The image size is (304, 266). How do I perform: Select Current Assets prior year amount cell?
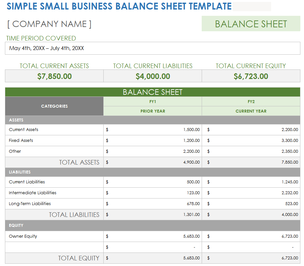[x=153, y=130]
